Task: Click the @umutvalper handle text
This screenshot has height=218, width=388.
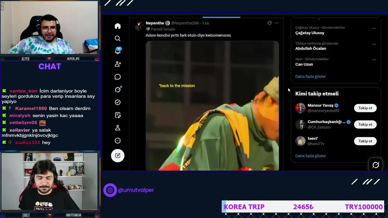Action: (x=136, y=190)
